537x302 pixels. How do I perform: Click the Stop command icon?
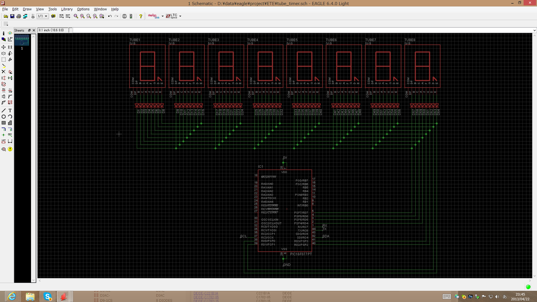coord(125,16)
